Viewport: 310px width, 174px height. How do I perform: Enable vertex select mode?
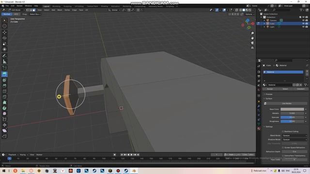(x=28, y=10)
